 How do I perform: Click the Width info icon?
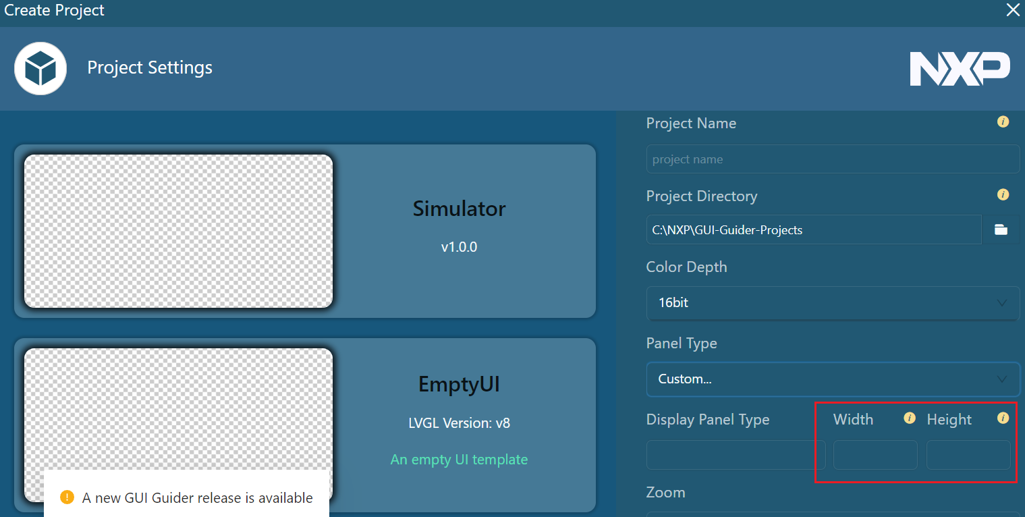pyautogui.click(x=909, y=418)
